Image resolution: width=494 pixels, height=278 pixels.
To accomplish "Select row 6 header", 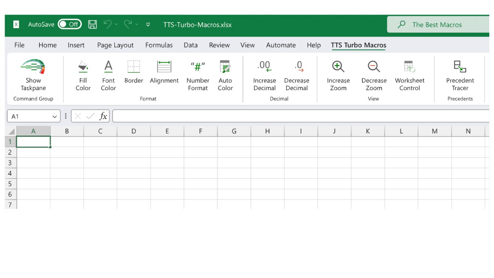I will coord(10,194).
